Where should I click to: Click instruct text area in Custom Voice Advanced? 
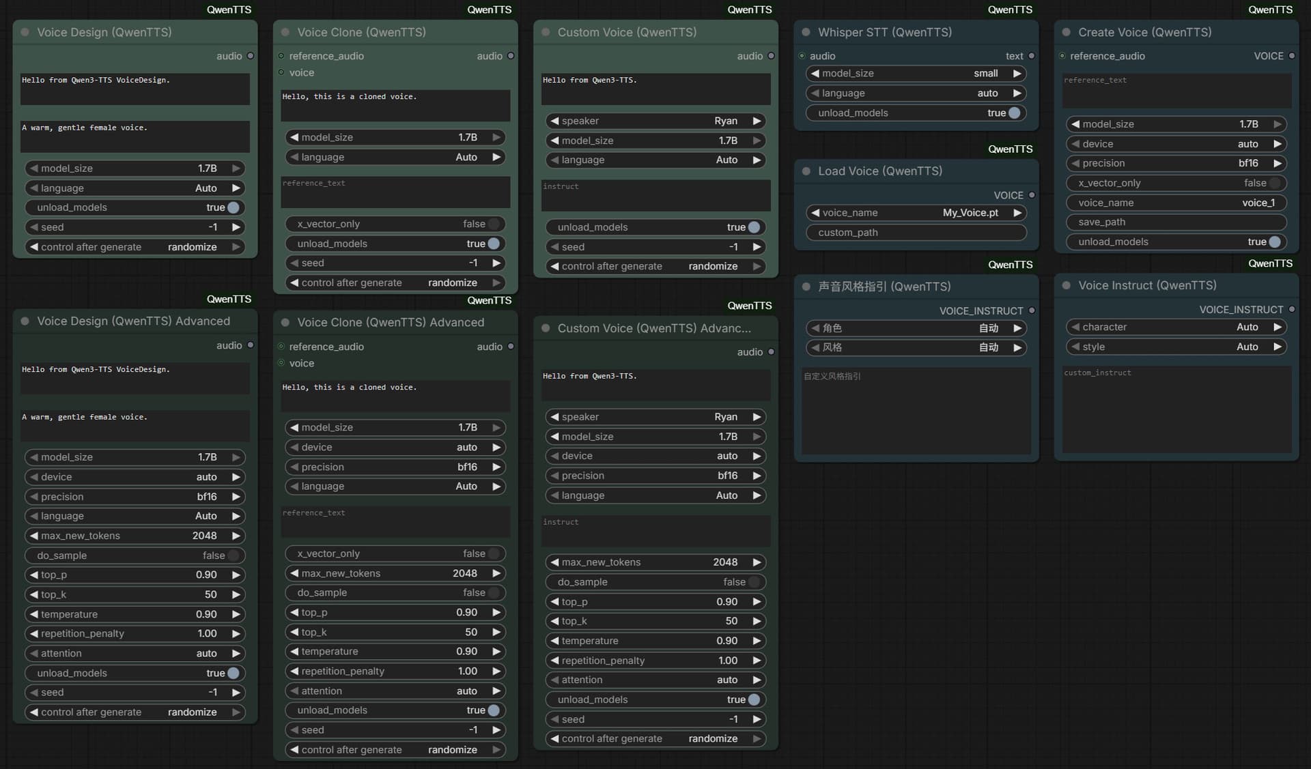[x=655, y=531]
